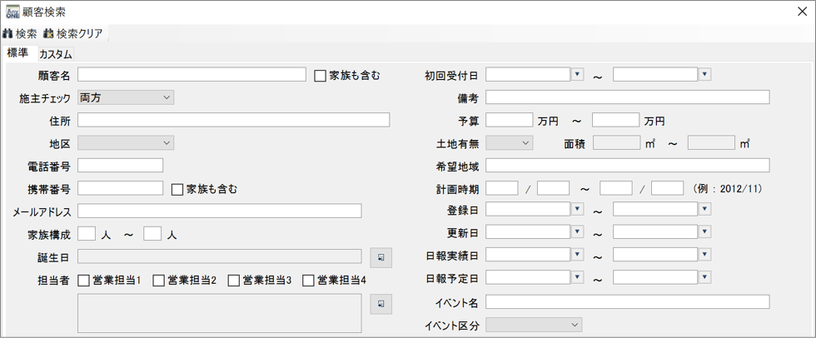Click the 顧客名 input field

(x=192, y=74)
